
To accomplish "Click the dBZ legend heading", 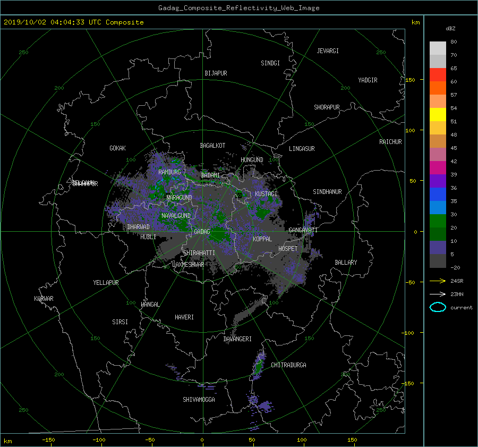I will (x=450, y=29).
